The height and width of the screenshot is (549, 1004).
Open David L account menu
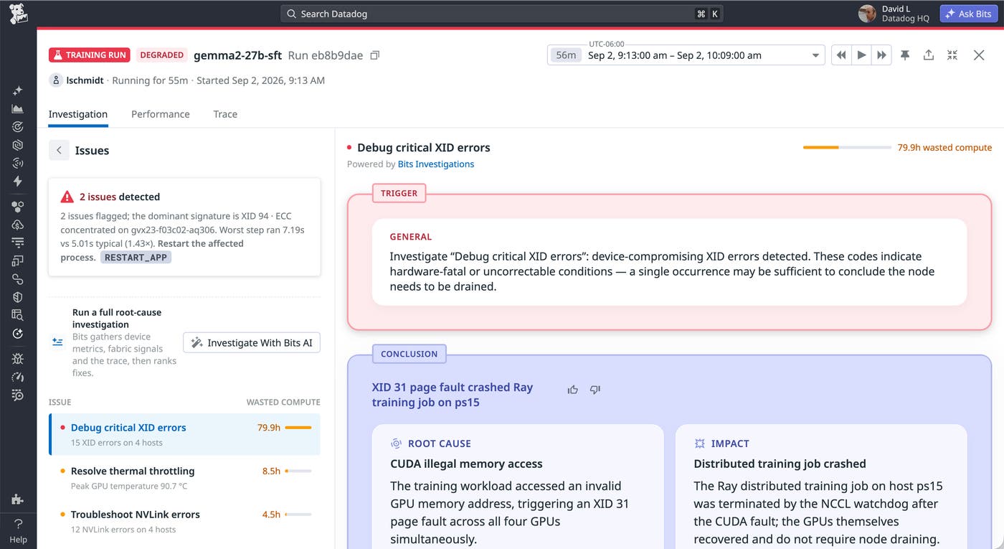point(894,14)
